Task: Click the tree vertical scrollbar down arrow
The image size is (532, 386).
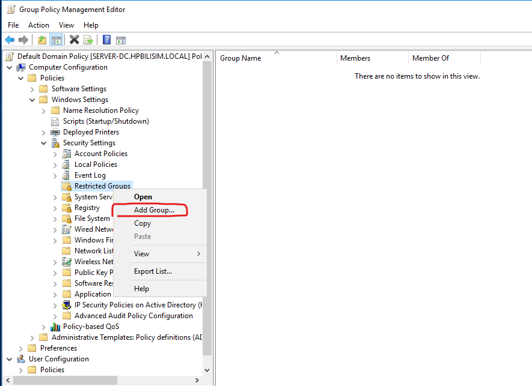Action: pyautogui.click(x=207, y=370)
